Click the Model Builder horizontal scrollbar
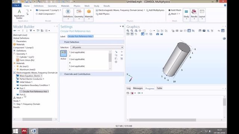This screenshot has height=134, width=239. tap(37, 119)
